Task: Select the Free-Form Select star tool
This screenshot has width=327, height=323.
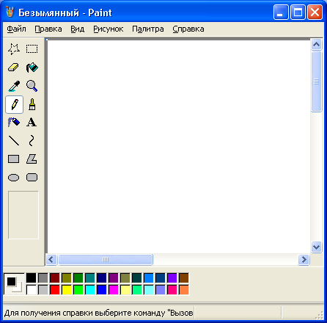Action: coord(14,49)
